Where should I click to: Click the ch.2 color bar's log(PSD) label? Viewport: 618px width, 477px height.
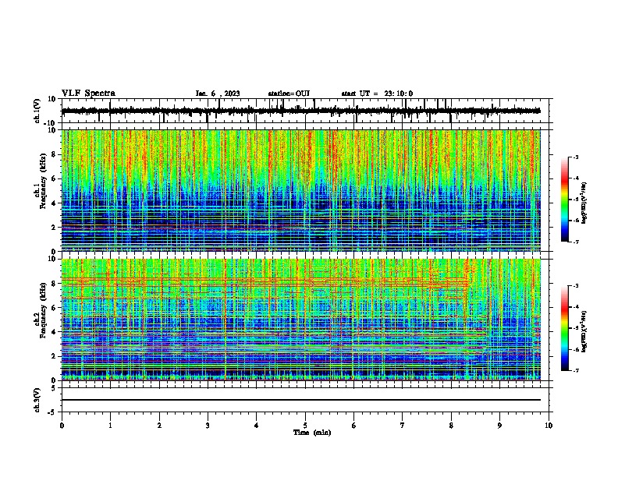pyautogui.click(x=584, y=331)
